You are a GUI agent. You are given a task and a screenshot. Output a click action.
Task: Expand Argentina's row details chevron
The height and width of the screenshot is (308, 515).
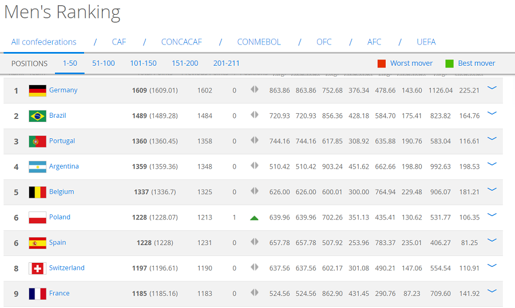point(492,163)
